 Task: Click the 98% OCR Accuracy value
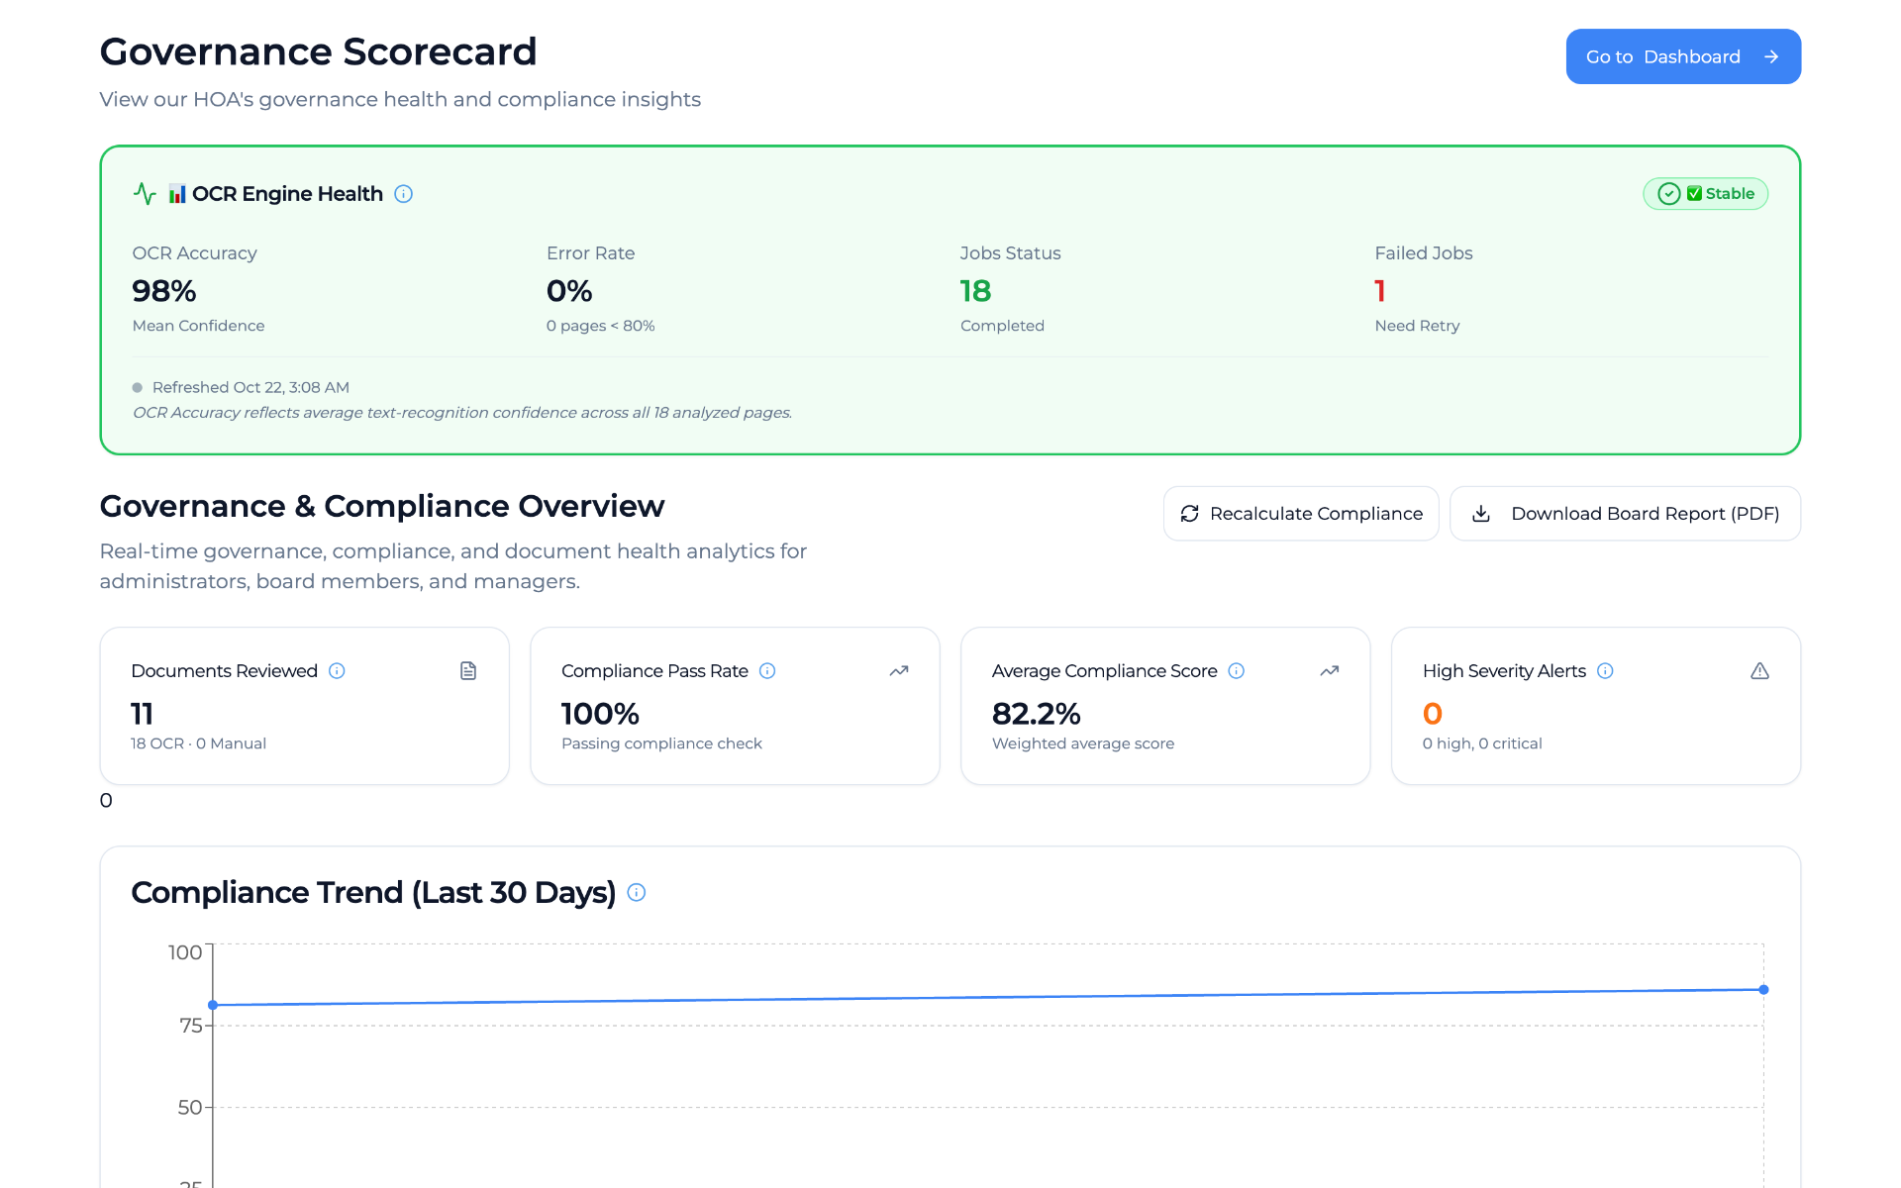click(164, 291)
